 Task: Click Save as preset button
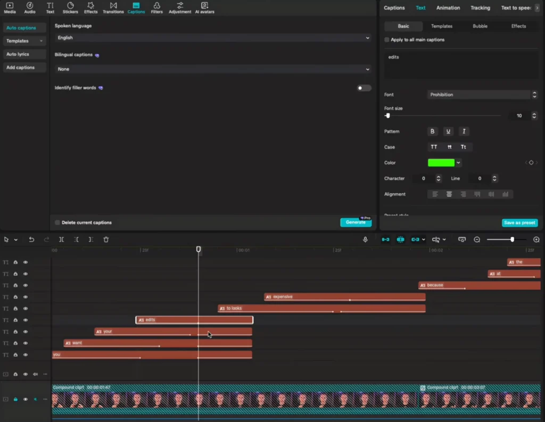519,223
